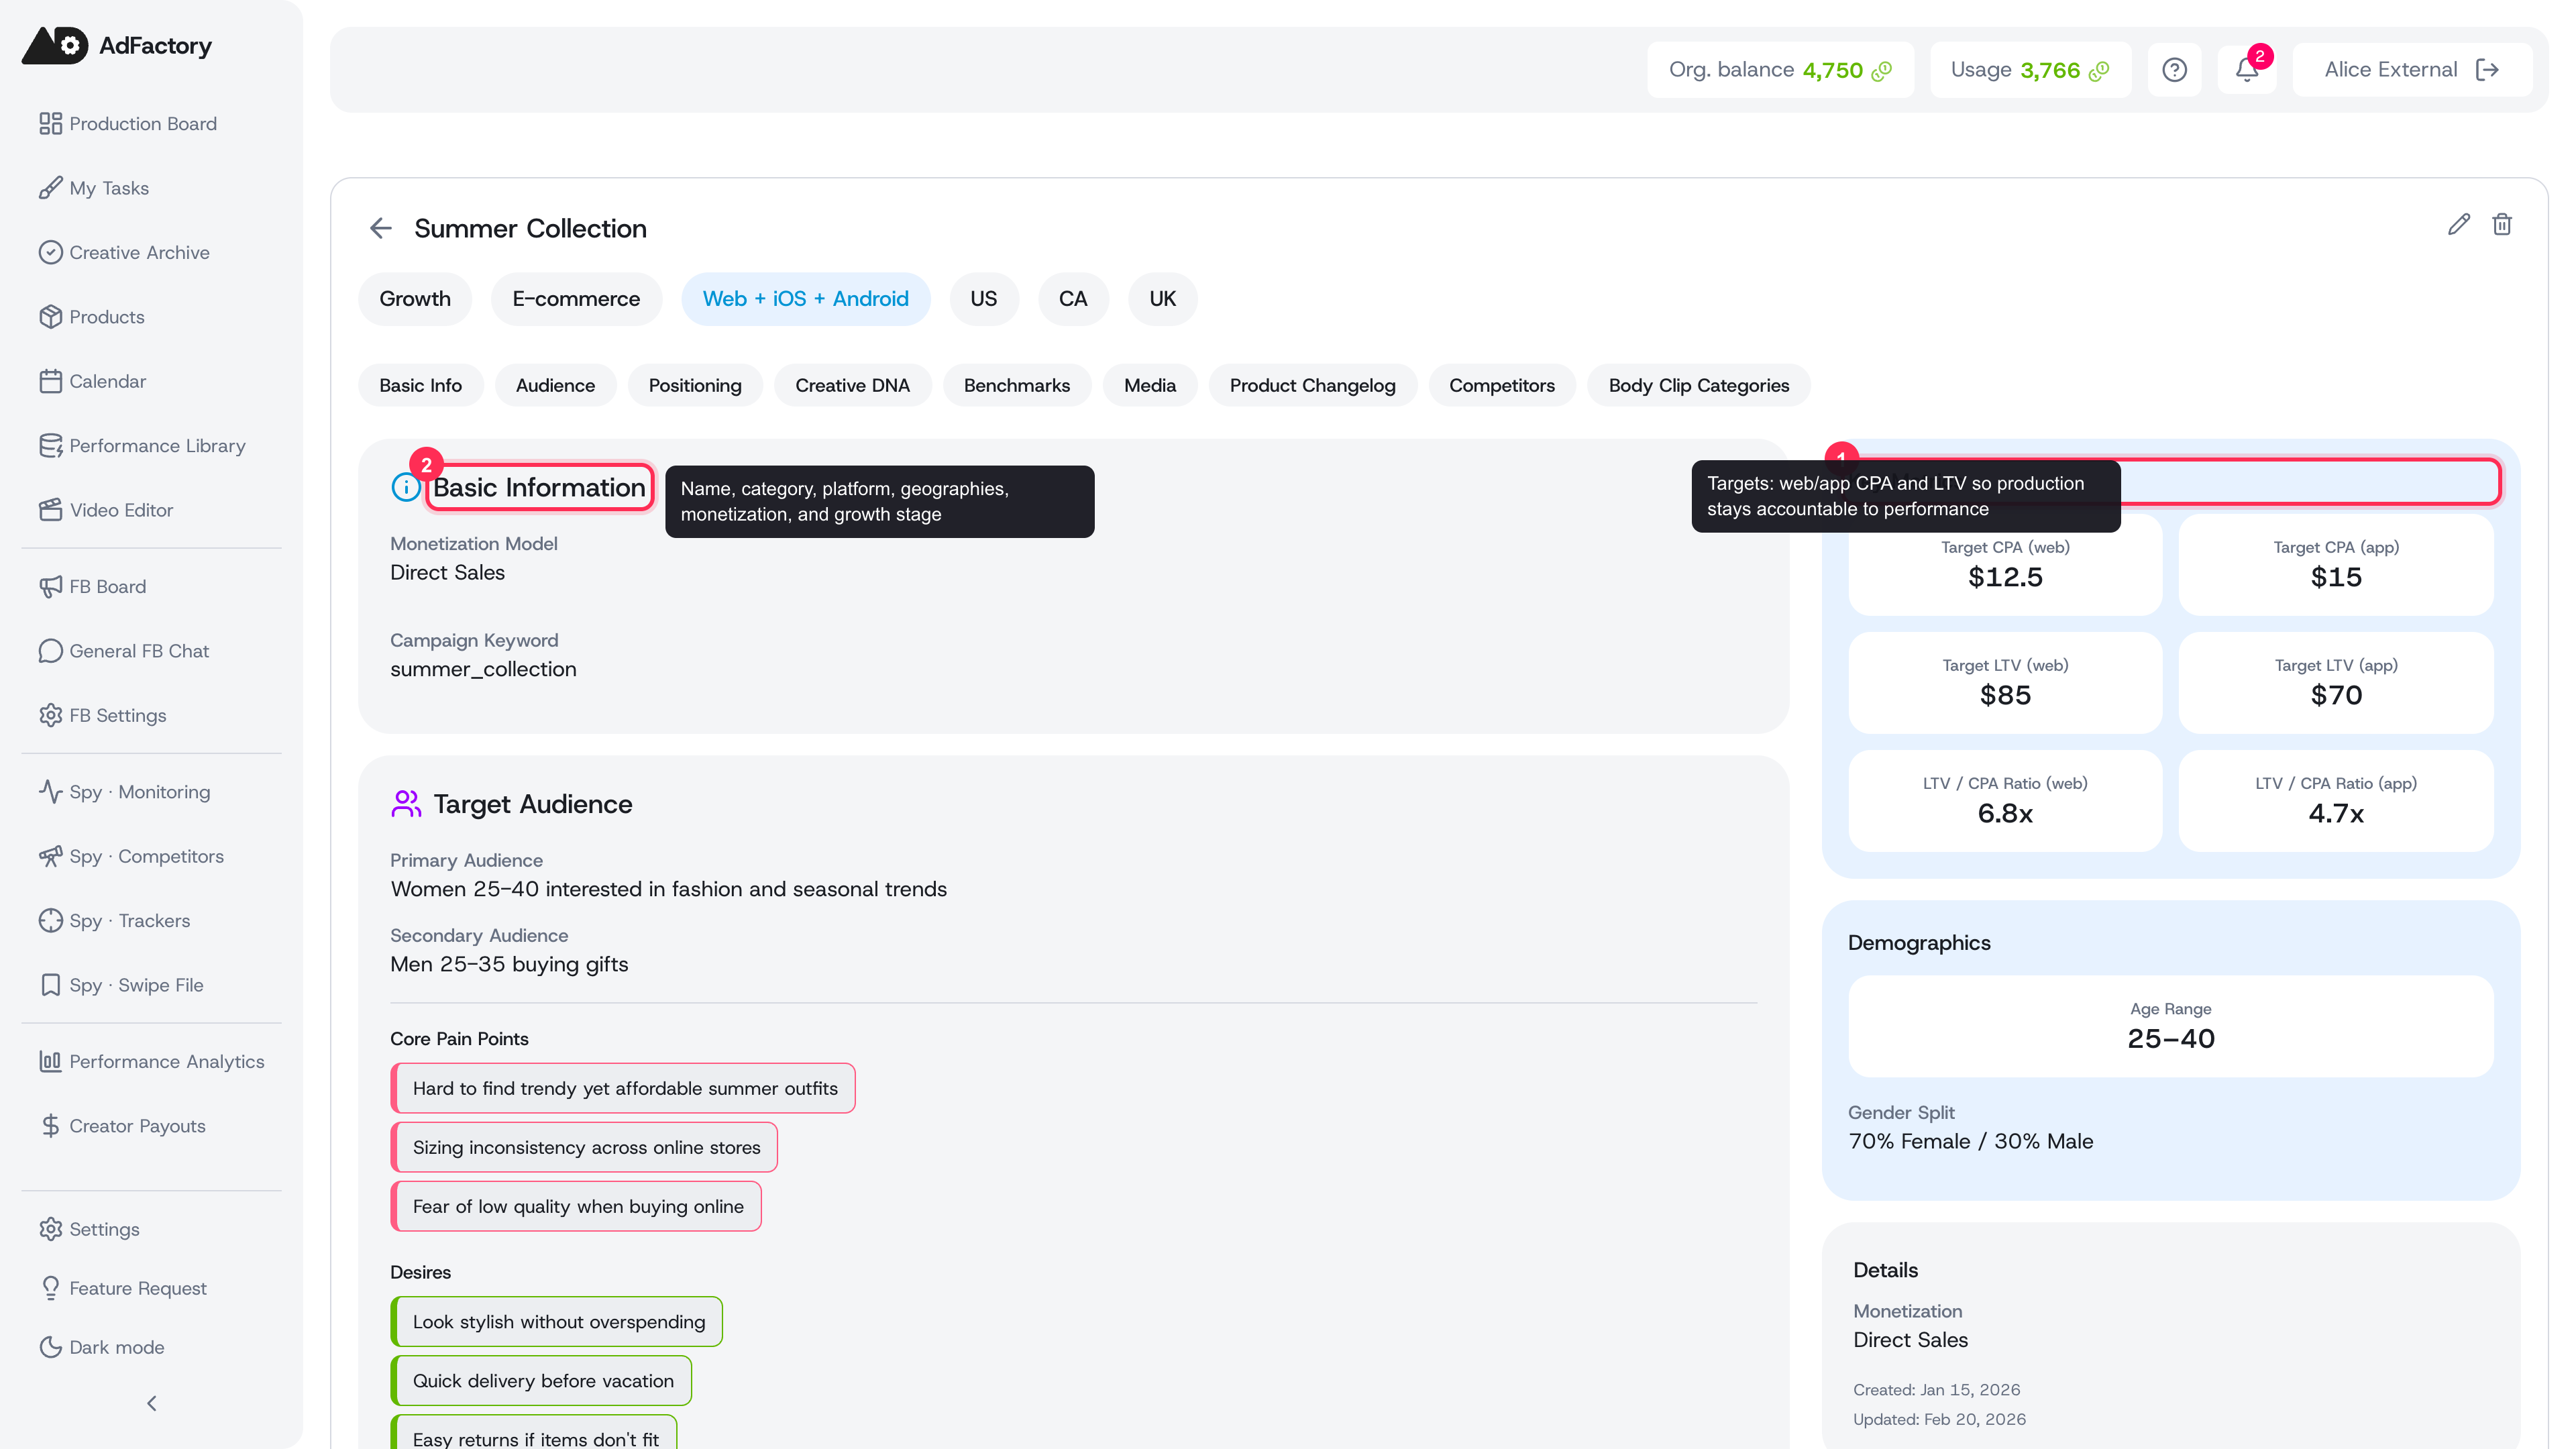Screen dimensions: 2576x1449
Task: Open Spy Monitoring
Action: coord(124,792)
